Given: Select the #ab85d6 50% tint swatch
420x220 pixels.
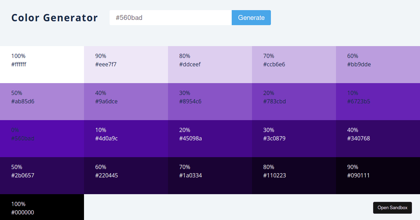Looking at the screenshot, I should [42, 101].
